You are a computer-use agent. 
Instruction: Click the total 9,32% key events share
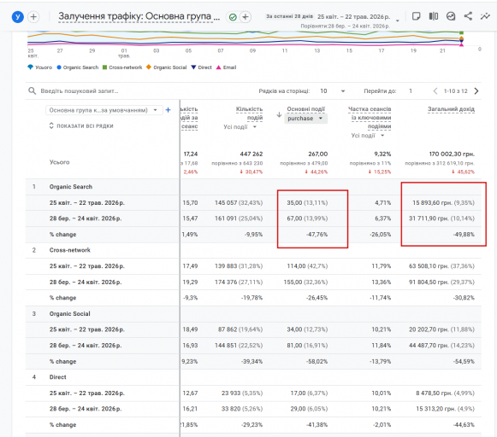382,154
